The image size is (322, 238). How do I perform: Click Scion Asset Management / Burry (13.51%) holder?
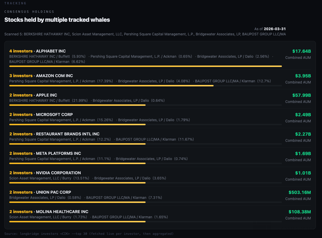[x=49, y=178]
